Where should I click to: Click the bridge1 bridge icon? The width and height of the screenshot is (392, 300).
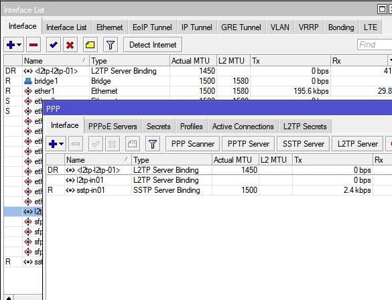pyautogui.click(x=28, y=81)
